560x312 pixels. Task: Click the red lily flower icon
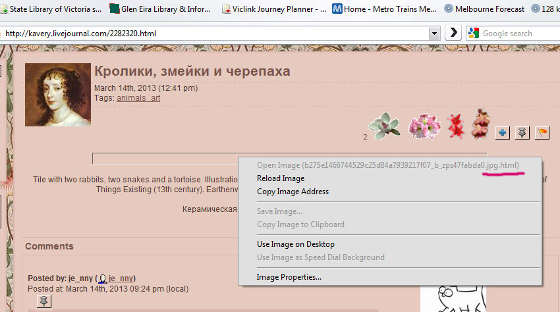[x=456, y=126]
